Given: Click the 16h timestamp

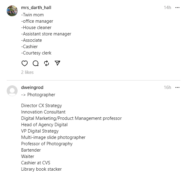Looking at the screenshot, I should point(167,87).
